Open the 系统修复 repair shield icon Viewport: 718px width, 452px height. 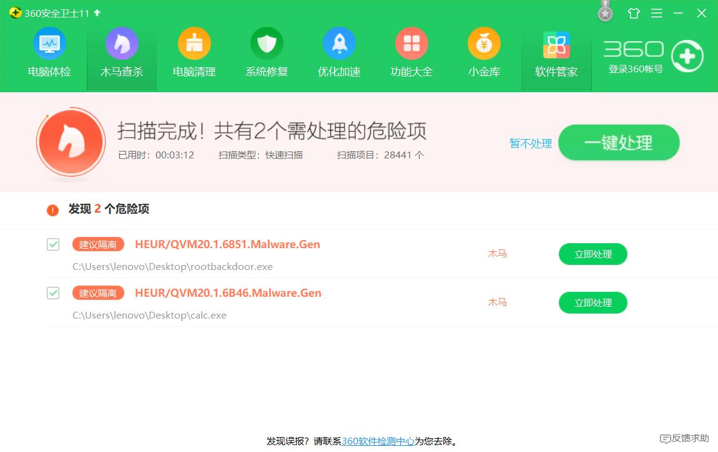click(267, 44)
